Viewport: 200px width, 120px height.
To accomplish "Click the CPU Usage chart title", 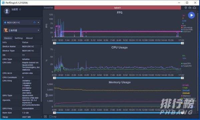I will (120, 48).
